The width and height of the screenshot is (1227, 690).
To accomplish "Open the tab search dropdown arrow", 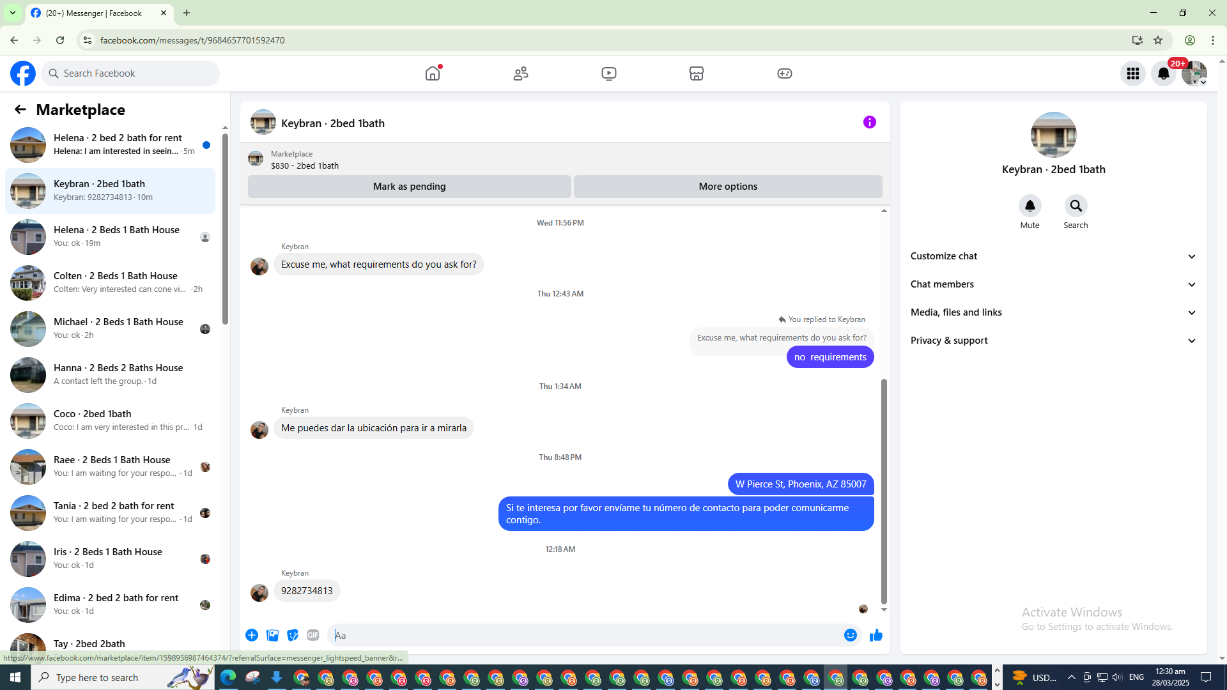I will [13, 13].
